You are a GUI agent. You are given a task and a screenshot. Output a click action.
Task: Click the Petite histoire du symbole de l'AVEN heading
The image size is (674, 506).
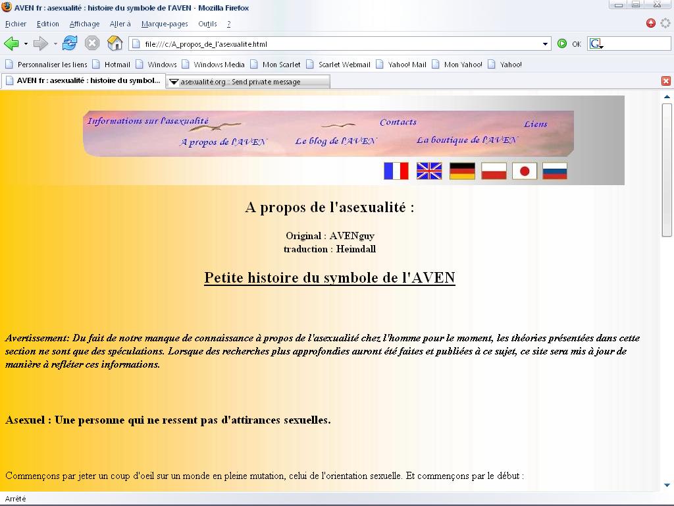point(330,277)
